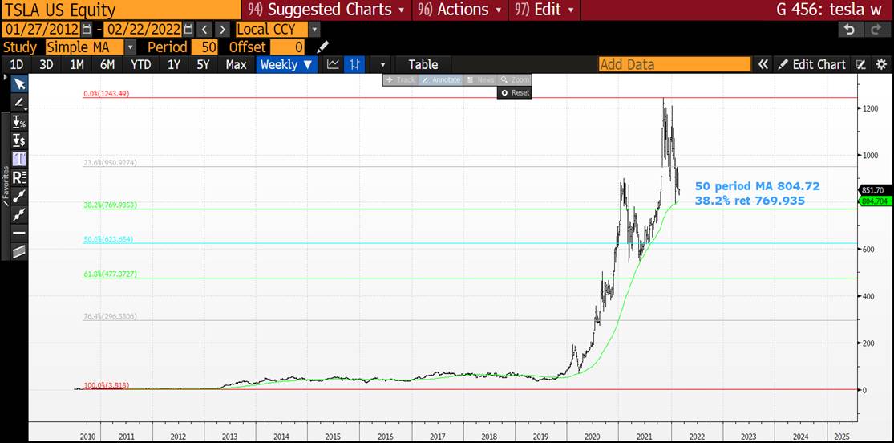Open the end date calendar picker
894x443 pixels.
(x=188, y=29)
